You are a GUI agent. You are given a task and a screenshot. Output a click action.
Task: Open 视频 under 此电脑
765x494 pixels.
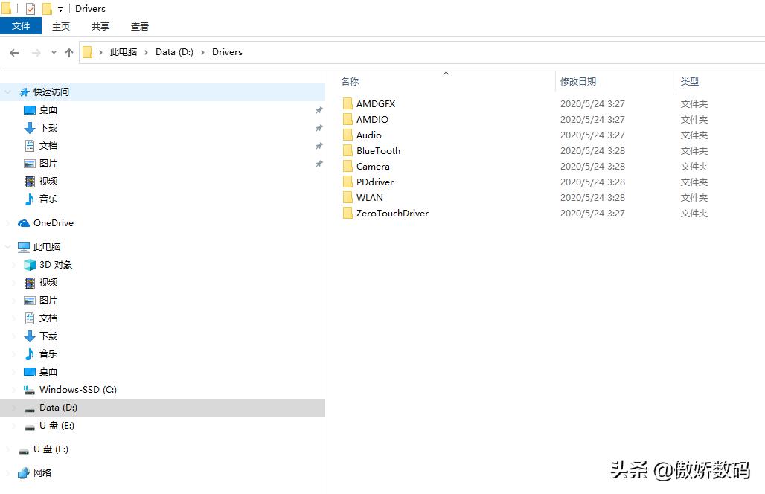point(48,282)
